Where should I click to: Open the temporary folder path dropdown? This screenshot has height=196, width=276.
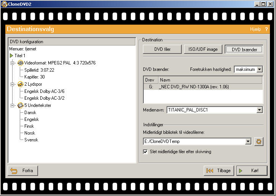[248, 141]
